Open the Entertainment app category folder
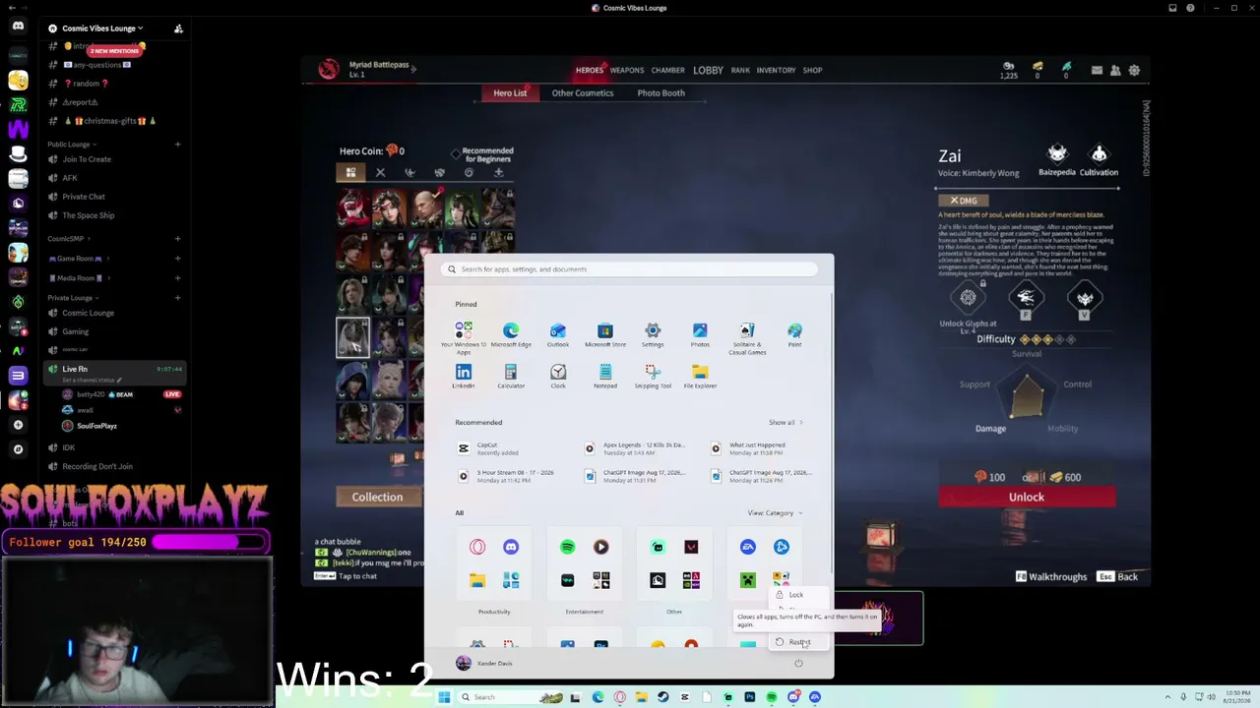The width and height of the screenshot is (1260, 708). [x=585, y=563]
